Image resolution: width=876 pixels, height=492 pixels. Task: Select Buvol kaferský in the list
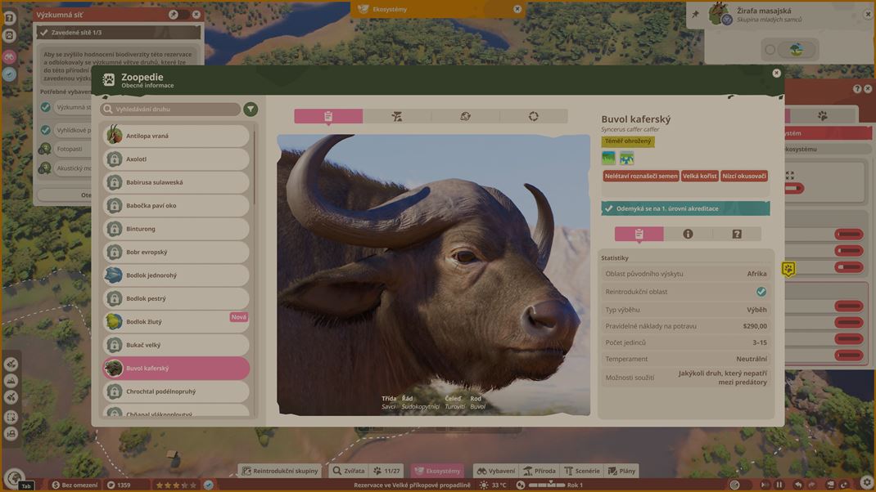point(176,368)
